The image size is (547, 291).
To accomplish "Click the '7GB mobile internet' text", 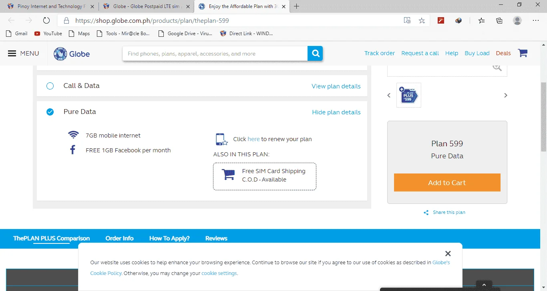I will [113, 136].
